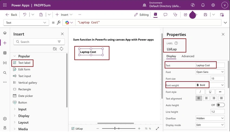Go Back from the editor
The height and width of the screenshot is (132, 230).
(11, 15)
